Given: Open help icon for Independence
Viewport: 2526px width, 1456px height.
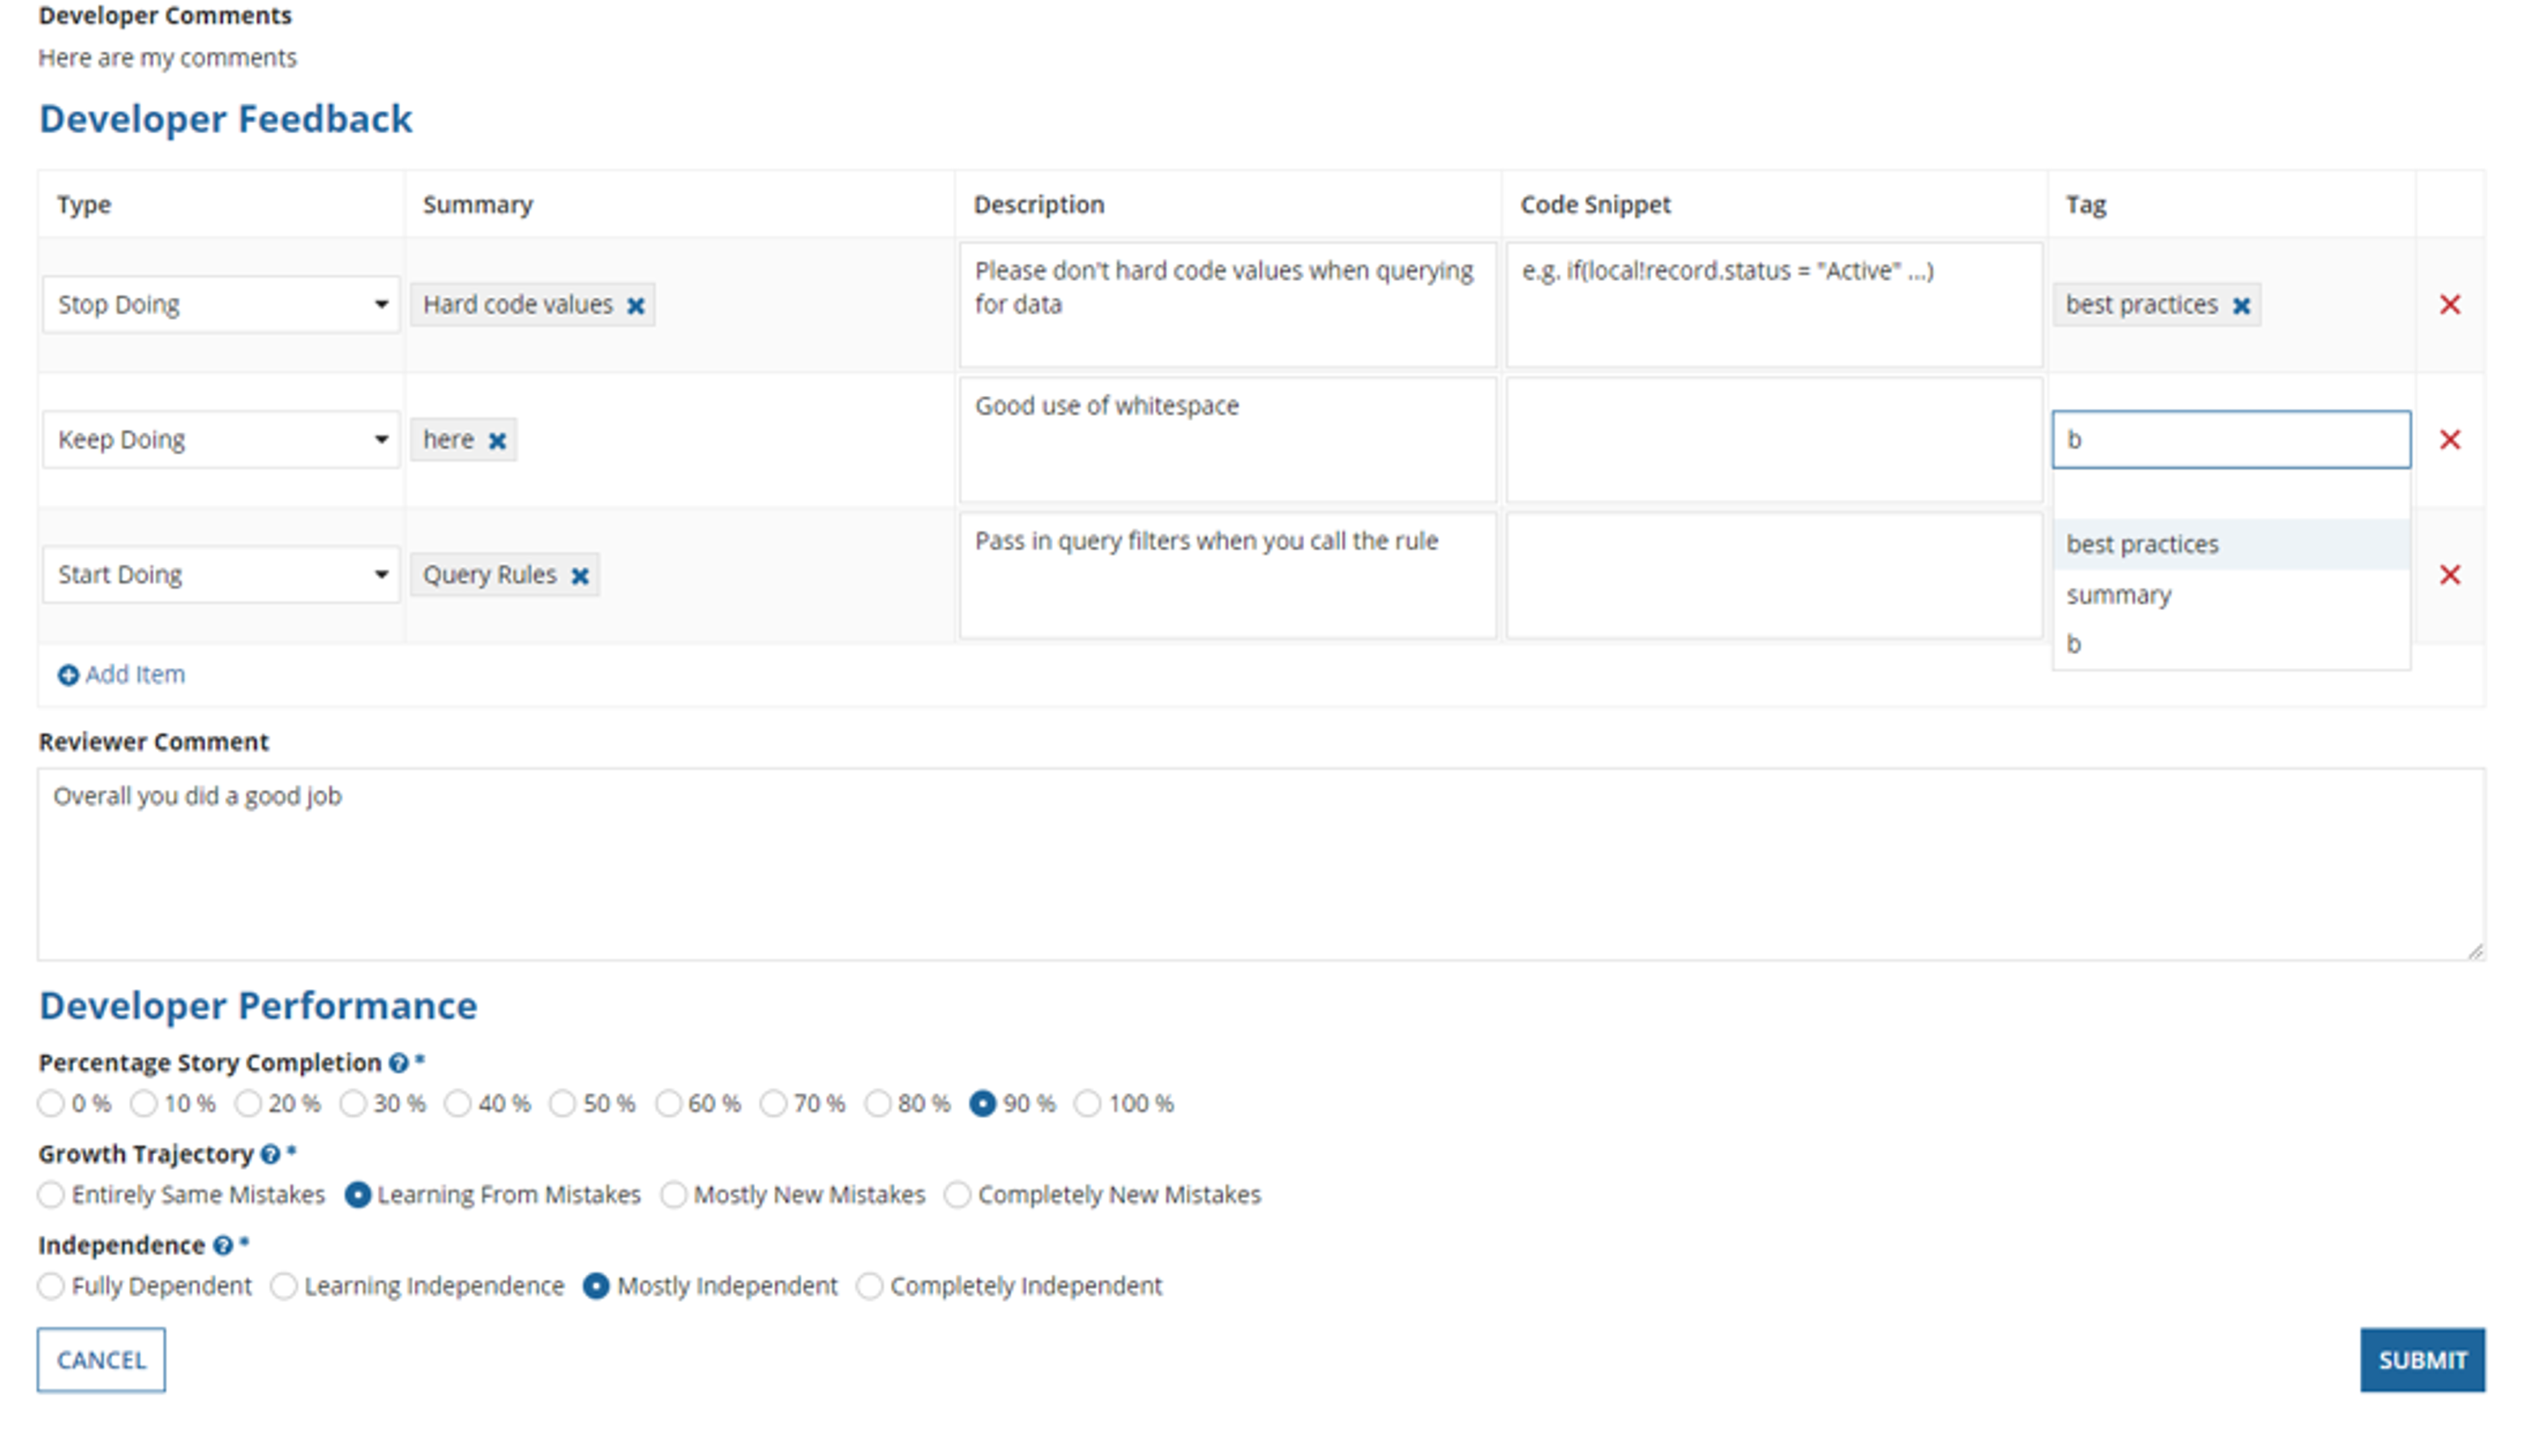Looking at the screenshot, I should [x=223, y=1246].
